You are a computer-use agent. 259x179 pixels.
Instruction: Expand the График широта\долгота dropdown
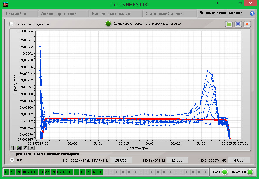11,24
